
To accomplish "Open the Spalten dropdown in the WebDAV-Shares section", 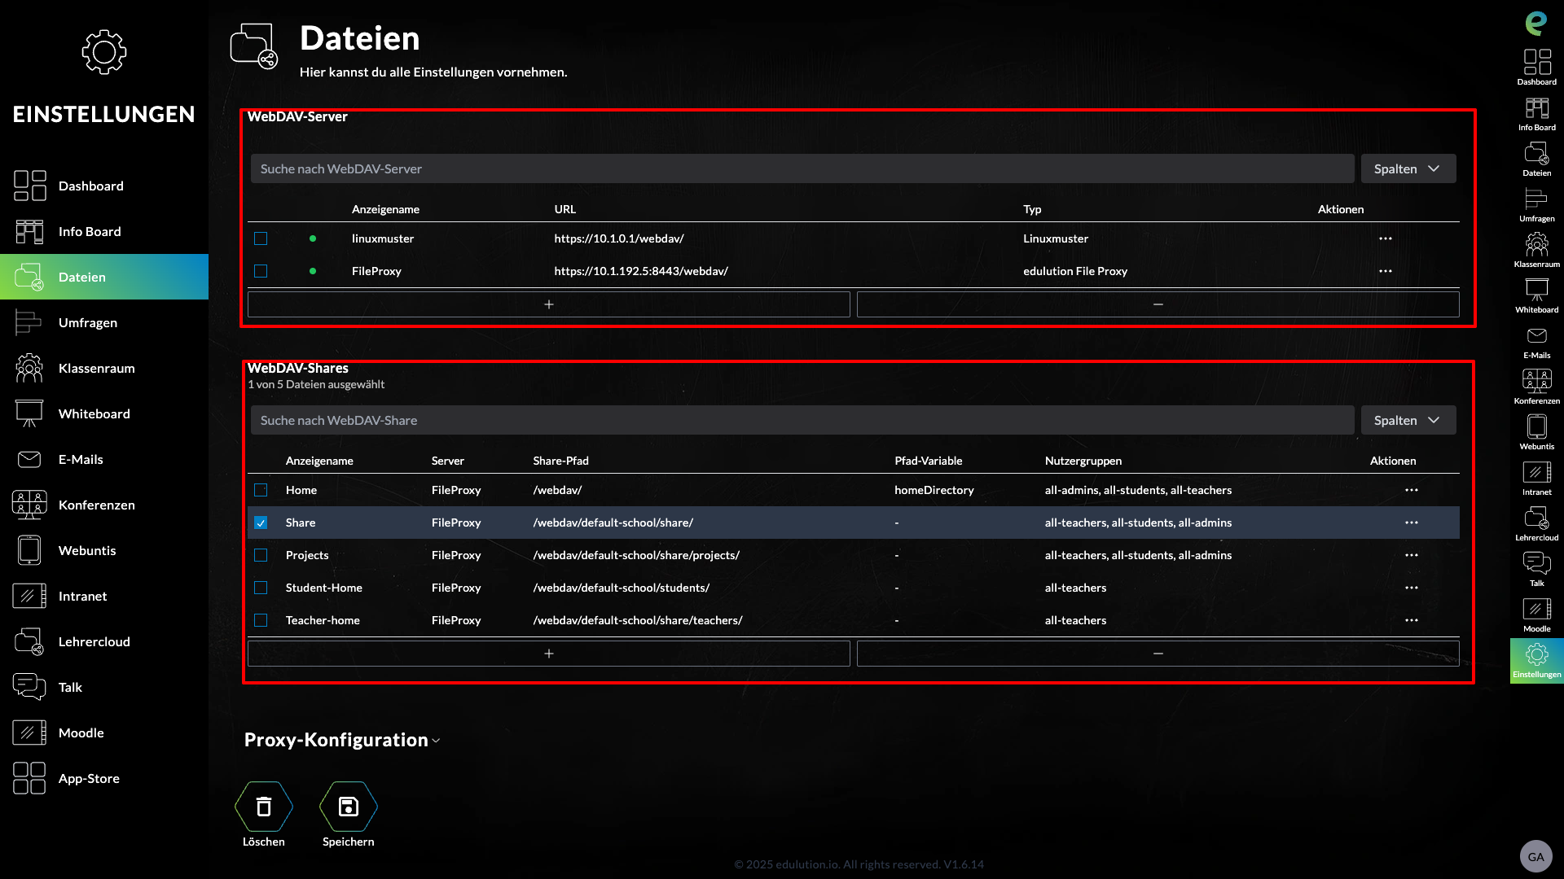I will coord(1408,420).
